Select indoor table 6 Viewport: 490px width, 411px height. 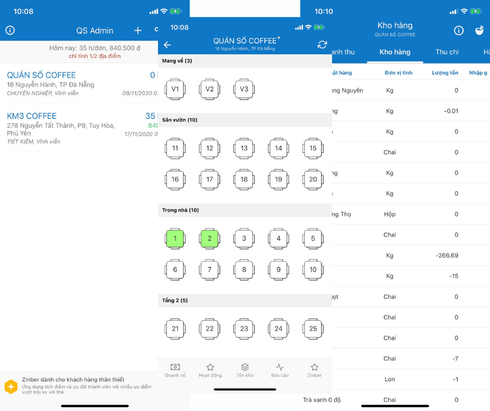click(x=175, y=270)
